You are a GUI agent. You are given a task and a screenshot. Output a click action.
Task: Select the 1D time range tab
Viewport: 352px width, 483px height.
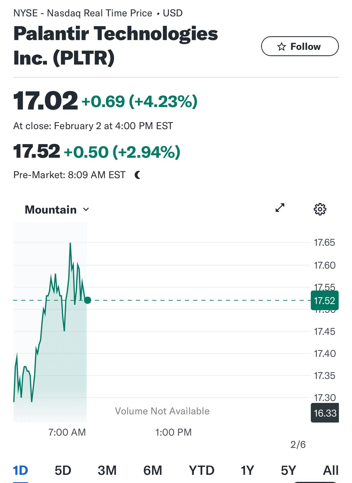[20, 470]
